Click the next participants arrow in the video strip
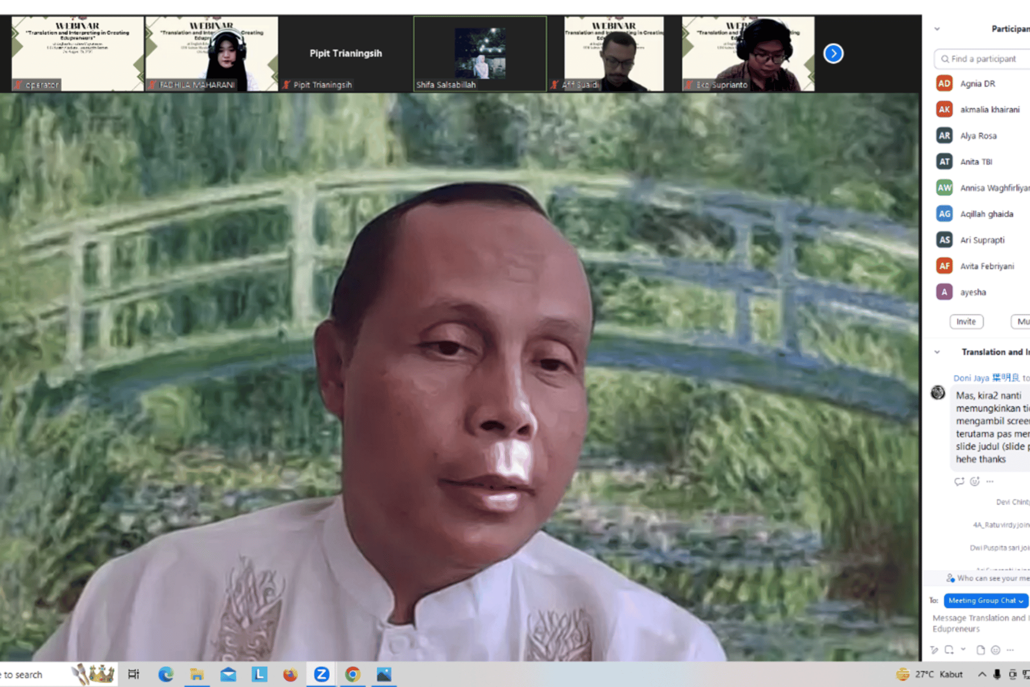Image resolution: width=1030 pixels, height=687 pixels. pos(833,53)
